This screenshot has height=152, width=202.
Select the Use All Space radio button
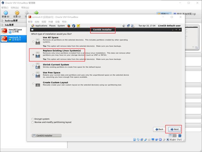coord(33,42)
